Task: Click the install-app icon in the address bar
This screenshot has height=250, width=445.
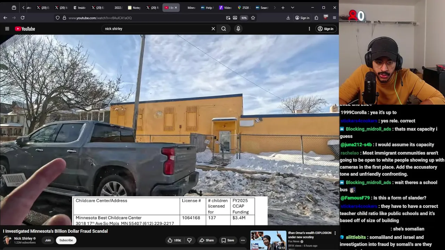Action: coord(235,18)
